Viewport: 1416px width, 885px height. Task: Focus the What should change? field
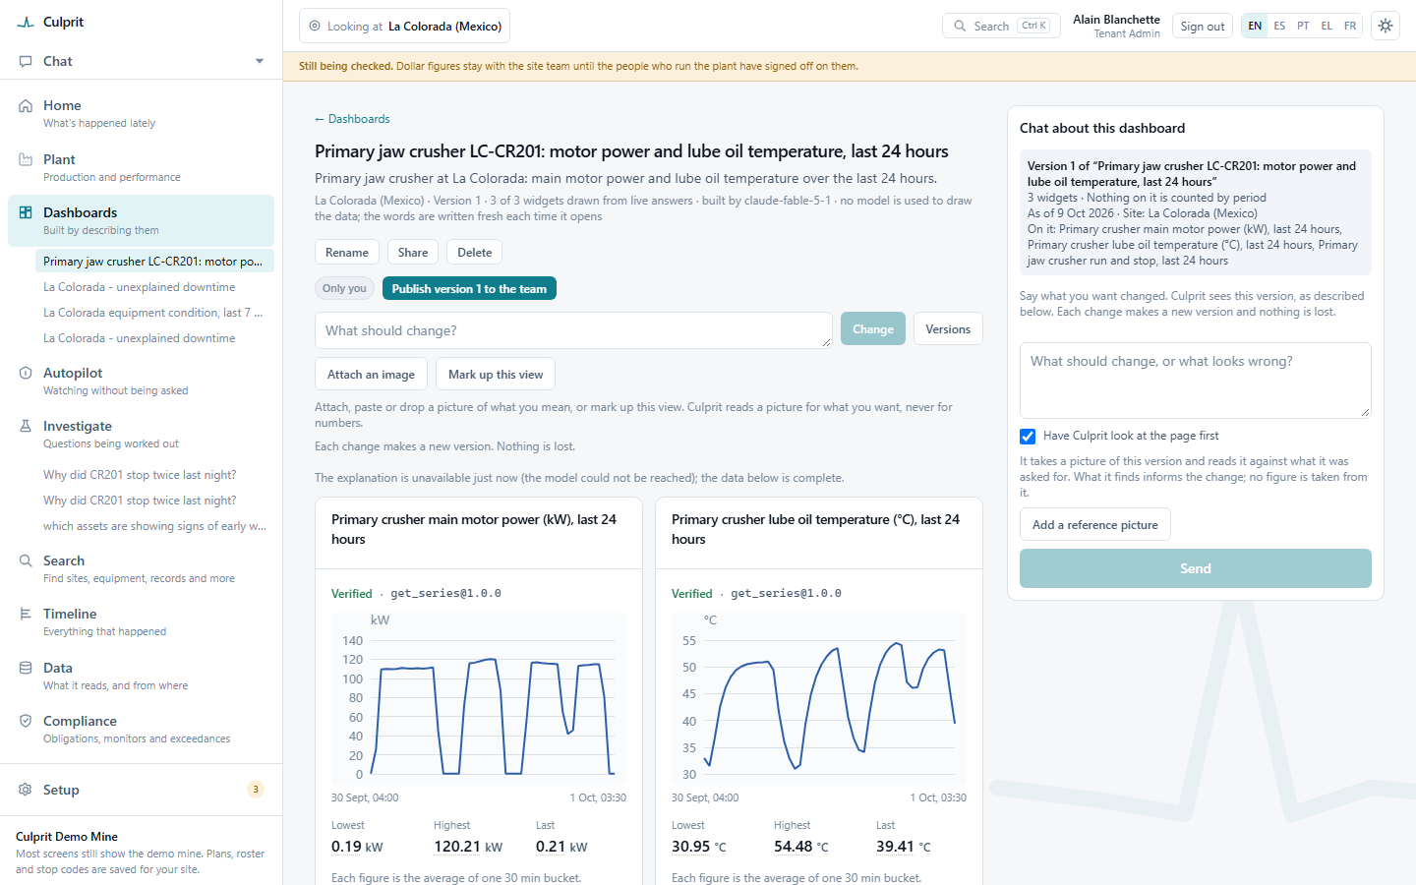(x=573, y=330)
